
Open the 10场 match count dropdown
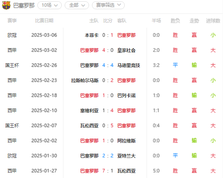pos(50,5)
